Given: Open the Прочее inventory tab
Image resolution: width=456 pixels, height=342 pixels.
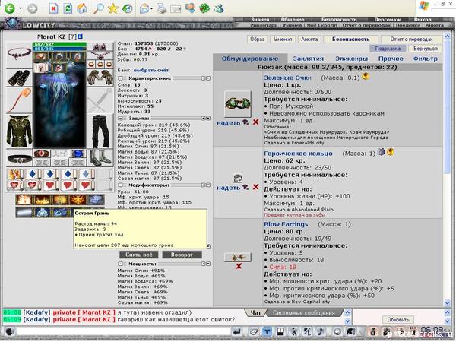Looking at the screenshot, I should coord(391,59).
